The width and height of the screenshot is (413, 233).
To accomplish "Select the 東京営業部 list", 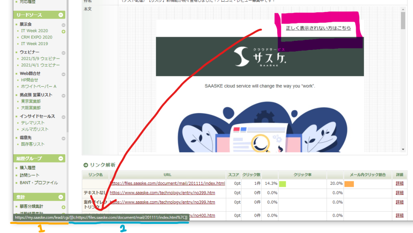I will 31,101.
